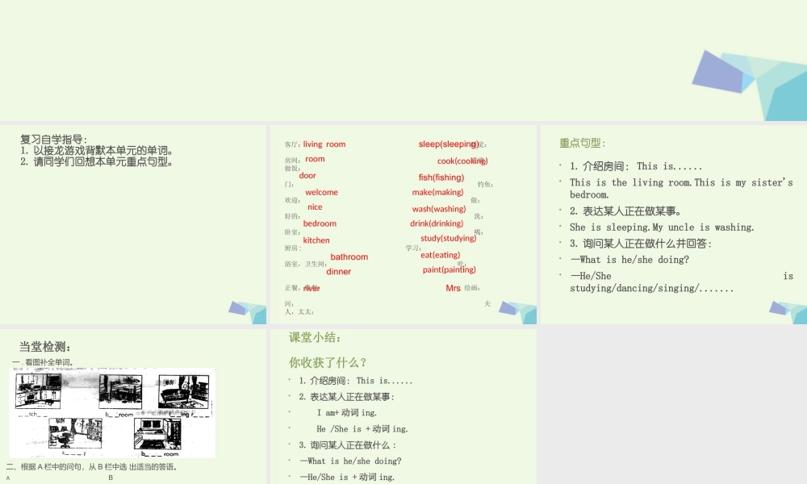
Task: Click the red word 'bathroom'
Action: 349,257
